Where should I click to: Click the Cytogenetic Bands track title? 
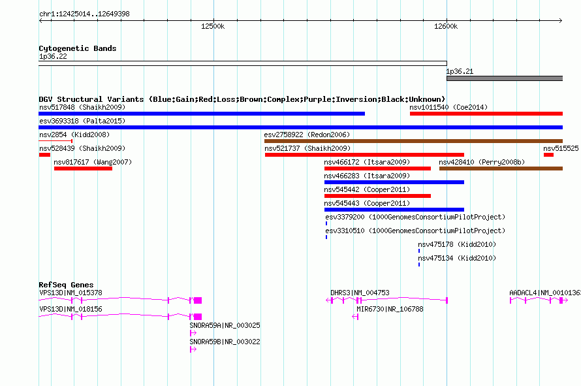click(x=78, y=48)
